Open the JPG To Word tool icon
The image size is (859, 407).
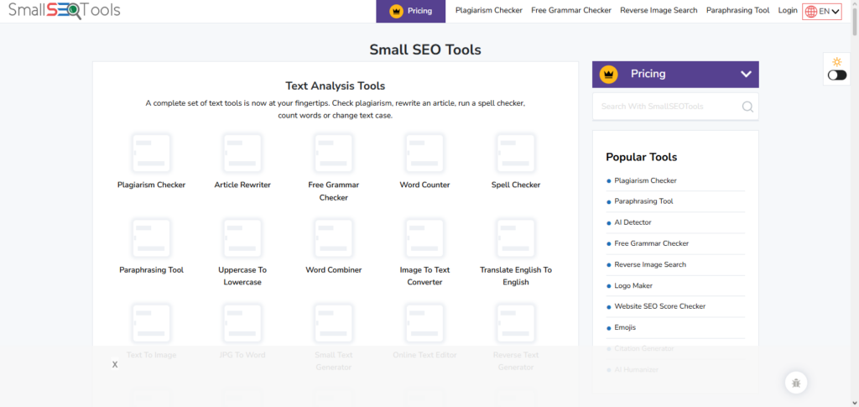242,323
